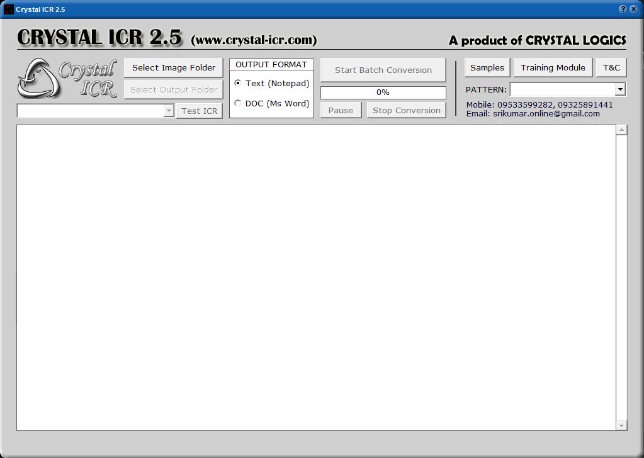Open the image file dropdown beside Test ICR

169,111
